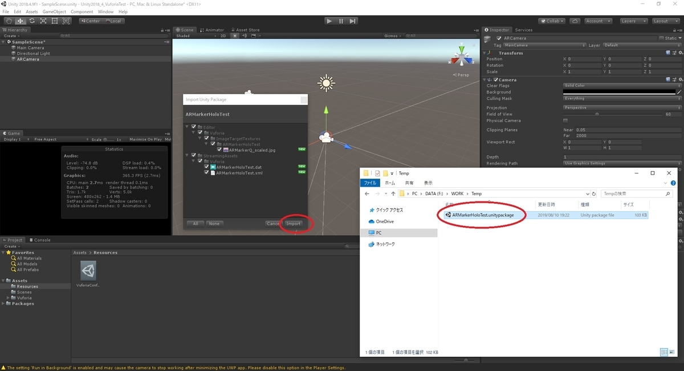Toggle the Center pivot button
This screenshot has height=371, width=684.
[x=90, y=21]
